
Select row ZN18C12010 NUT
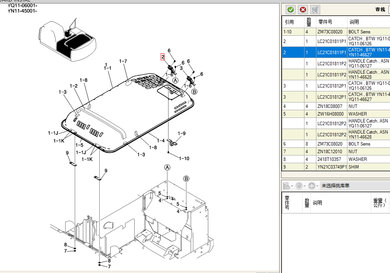[x=336, y=151]
